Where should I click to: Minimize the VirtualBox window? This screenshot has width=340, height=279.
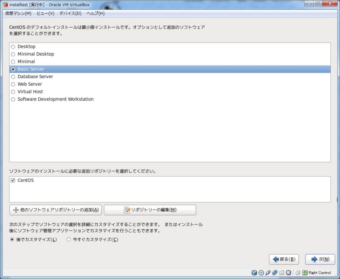pos(309,3)
